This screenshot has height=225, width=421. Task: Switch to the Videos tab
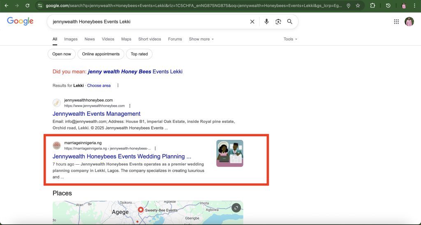point(108,39)
